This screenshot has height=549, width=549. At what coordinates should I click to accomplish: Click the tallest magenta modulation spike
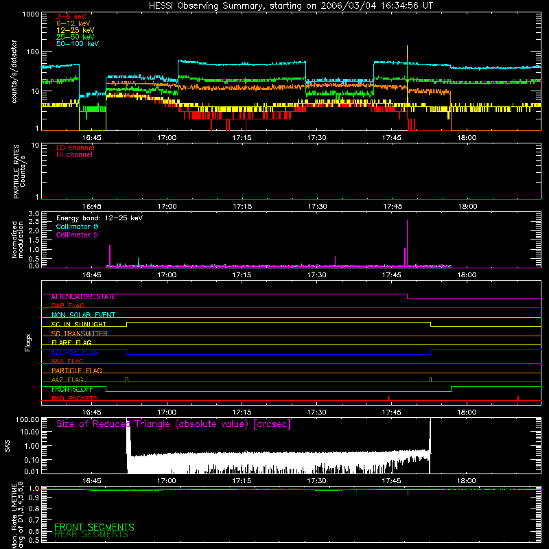tap(407, 243)
